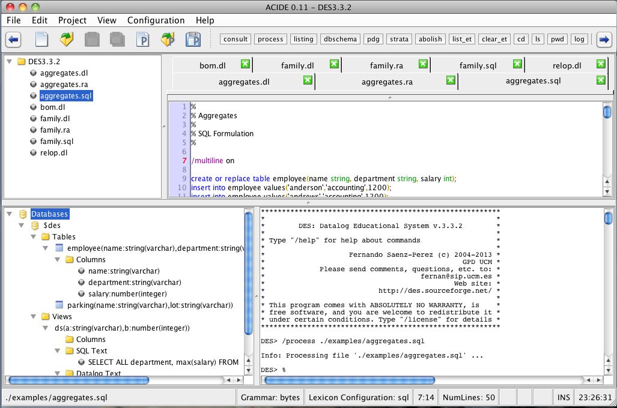617x408 pixels.
Task: Click the database panel horizontal scrollbar thumb
Action: point(79,380)
